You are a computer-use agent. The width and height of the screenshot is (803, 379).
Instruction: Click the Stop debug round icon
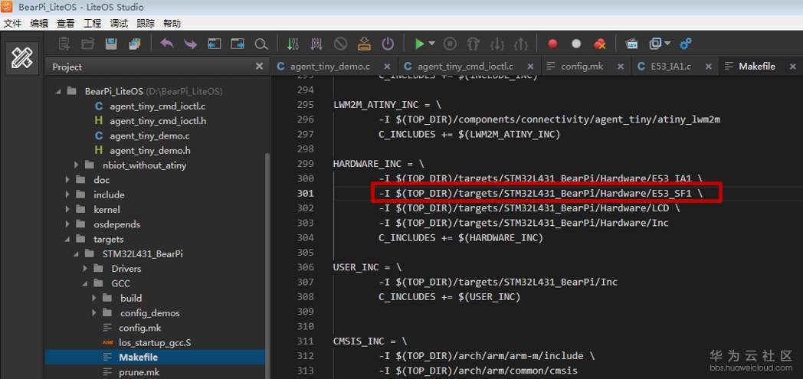point(450,44)
